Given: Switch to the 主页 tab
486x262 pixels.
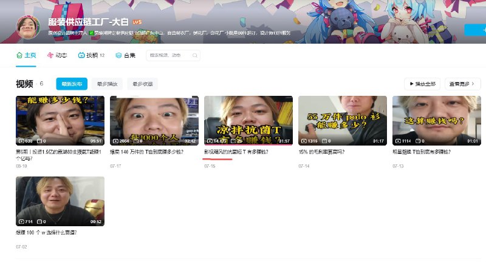Looking at the screenshot, I should click(x=26, y=55).
